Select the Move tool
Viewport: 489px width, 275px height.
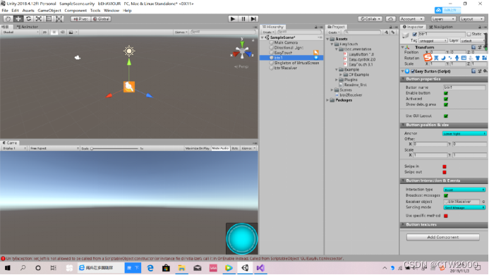[18, 19]
